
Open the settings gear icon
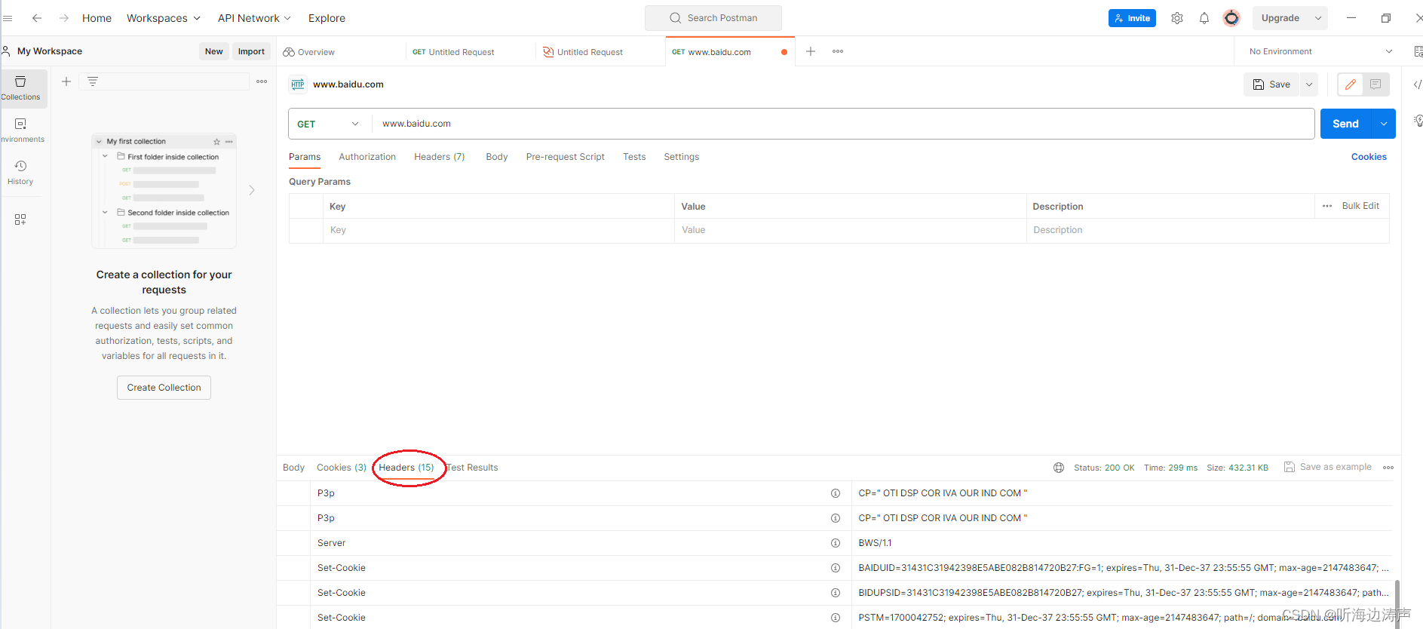[1177, 18]
